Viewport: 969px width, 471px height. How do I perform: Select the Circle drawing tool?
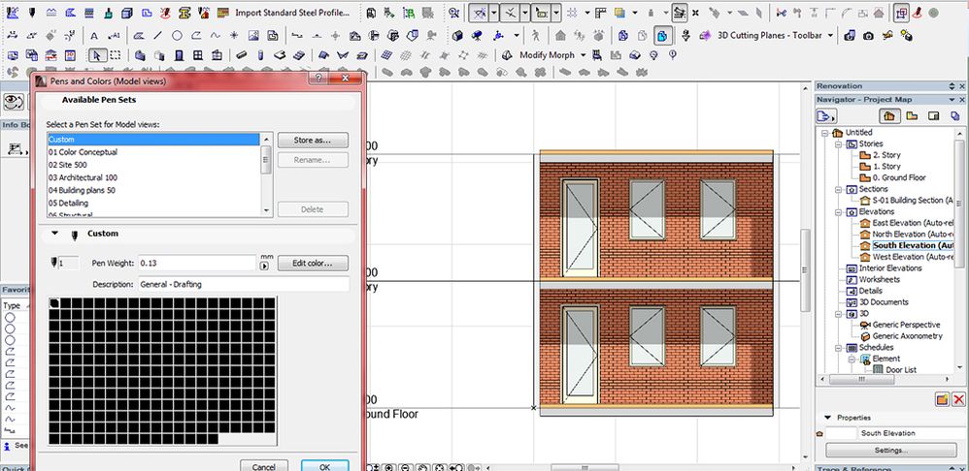pos(177,35)
